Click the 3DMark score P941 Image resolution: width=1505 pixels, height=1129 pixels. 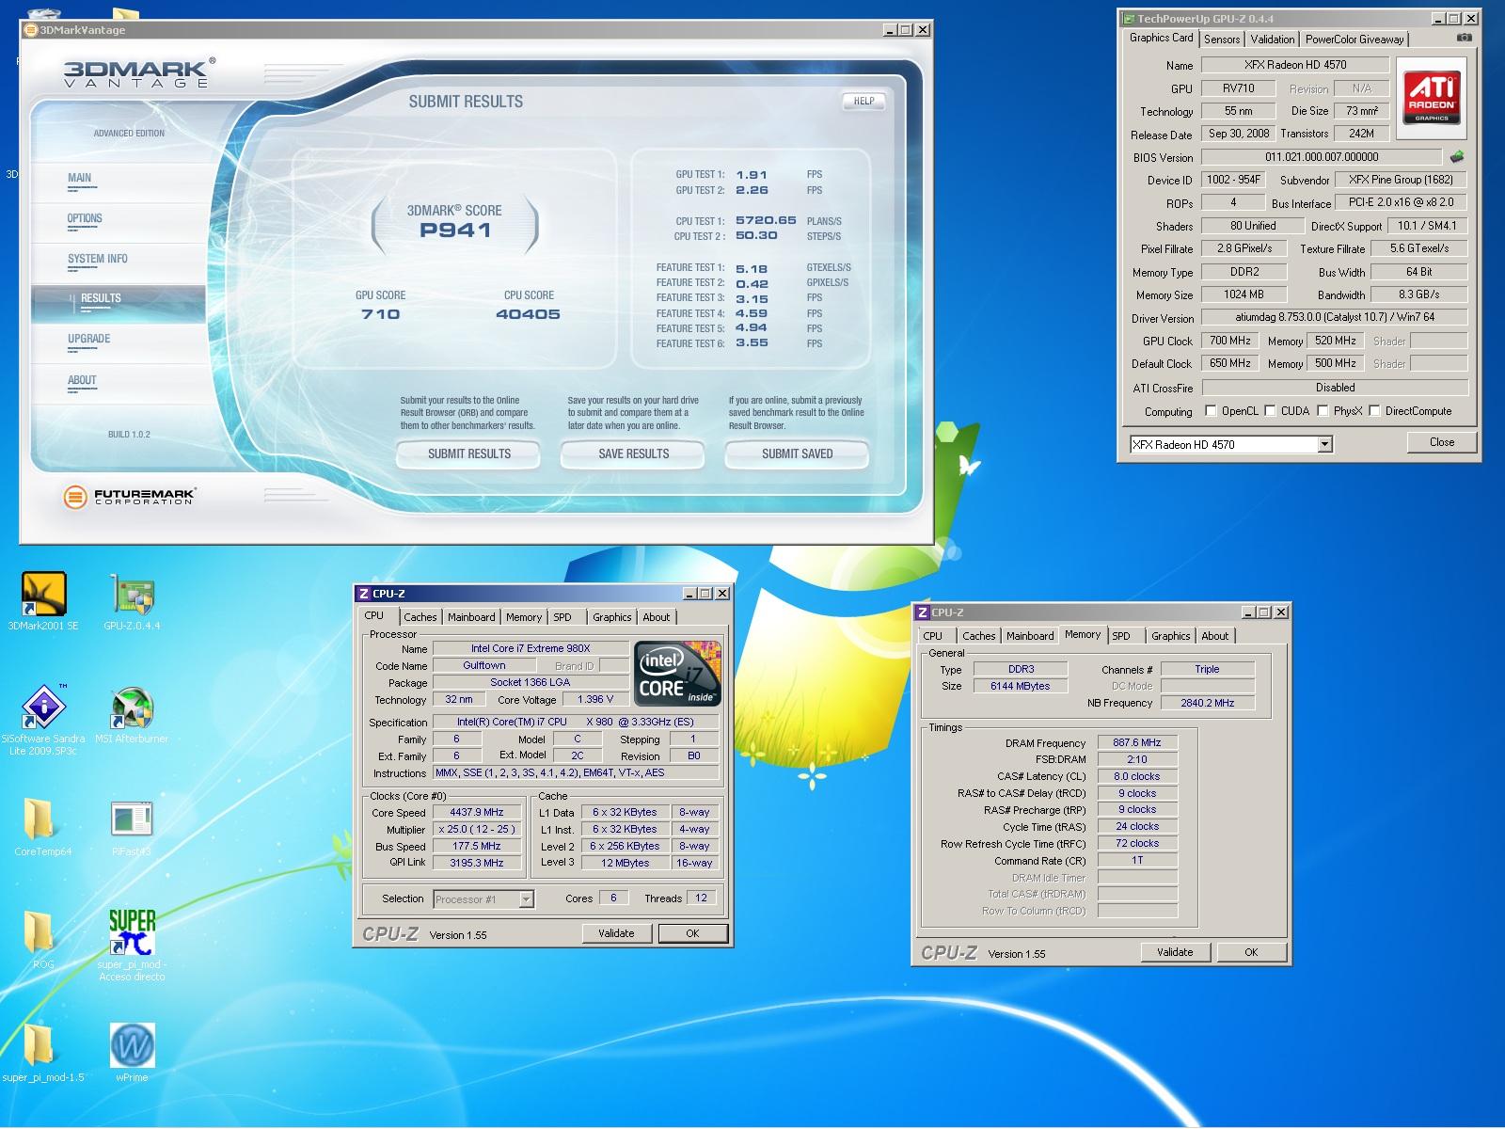pyautogui.click(x=455, y=230)
